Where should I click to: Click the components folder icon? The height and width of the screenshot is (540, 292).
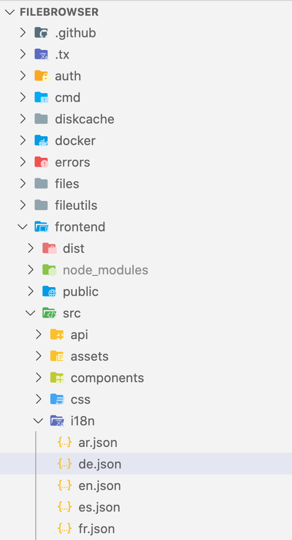point(57,378)
